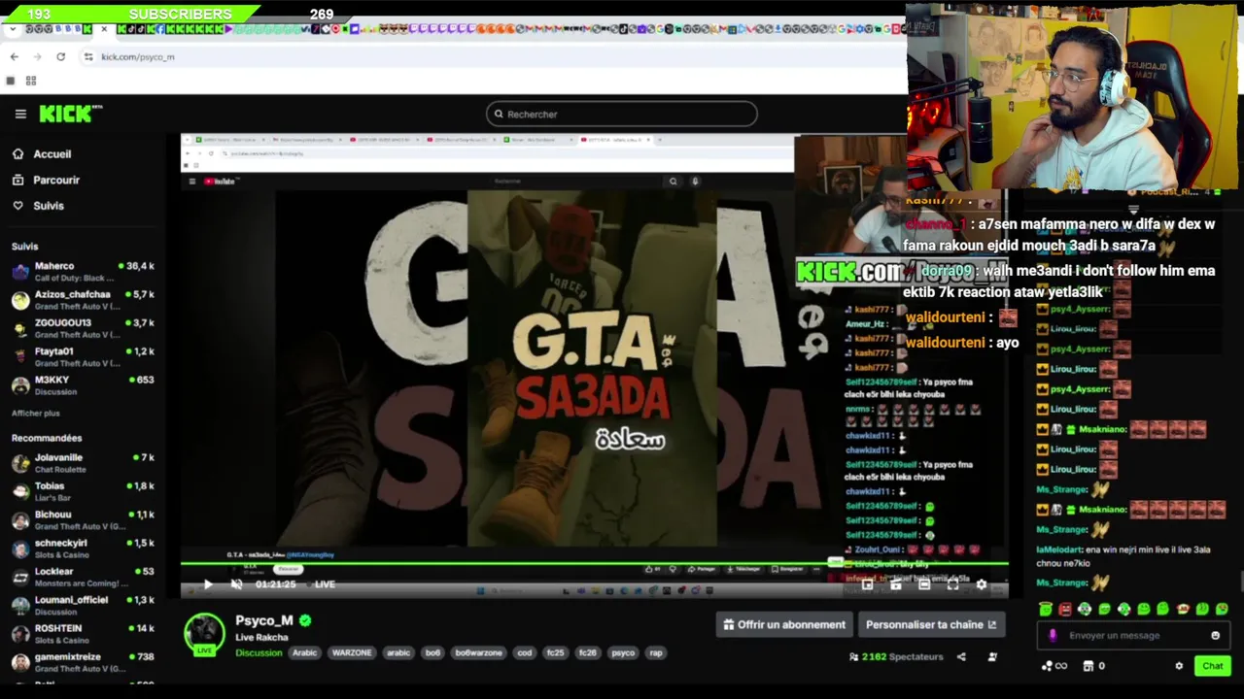Open gamemixtreize recommended channel

pos(83,662)
